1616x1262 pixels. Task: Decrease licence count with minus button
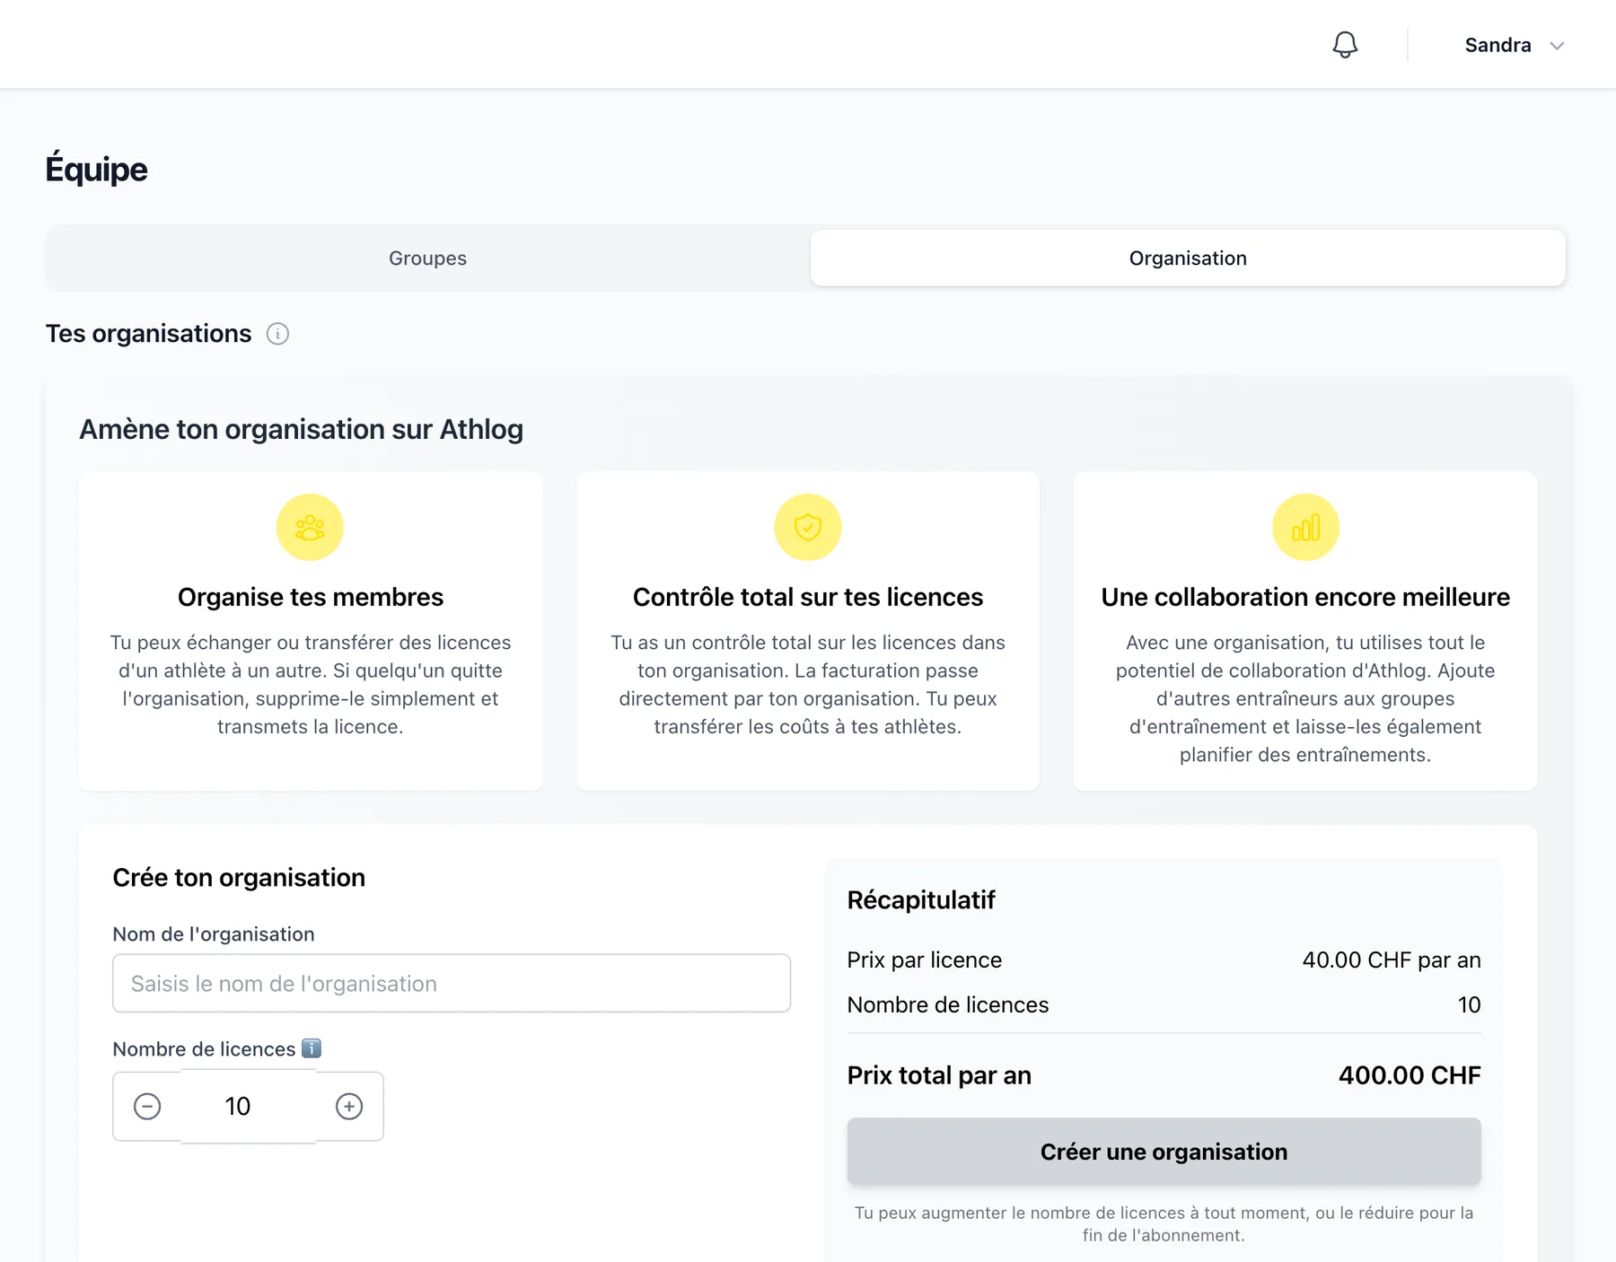[147, 1107]
